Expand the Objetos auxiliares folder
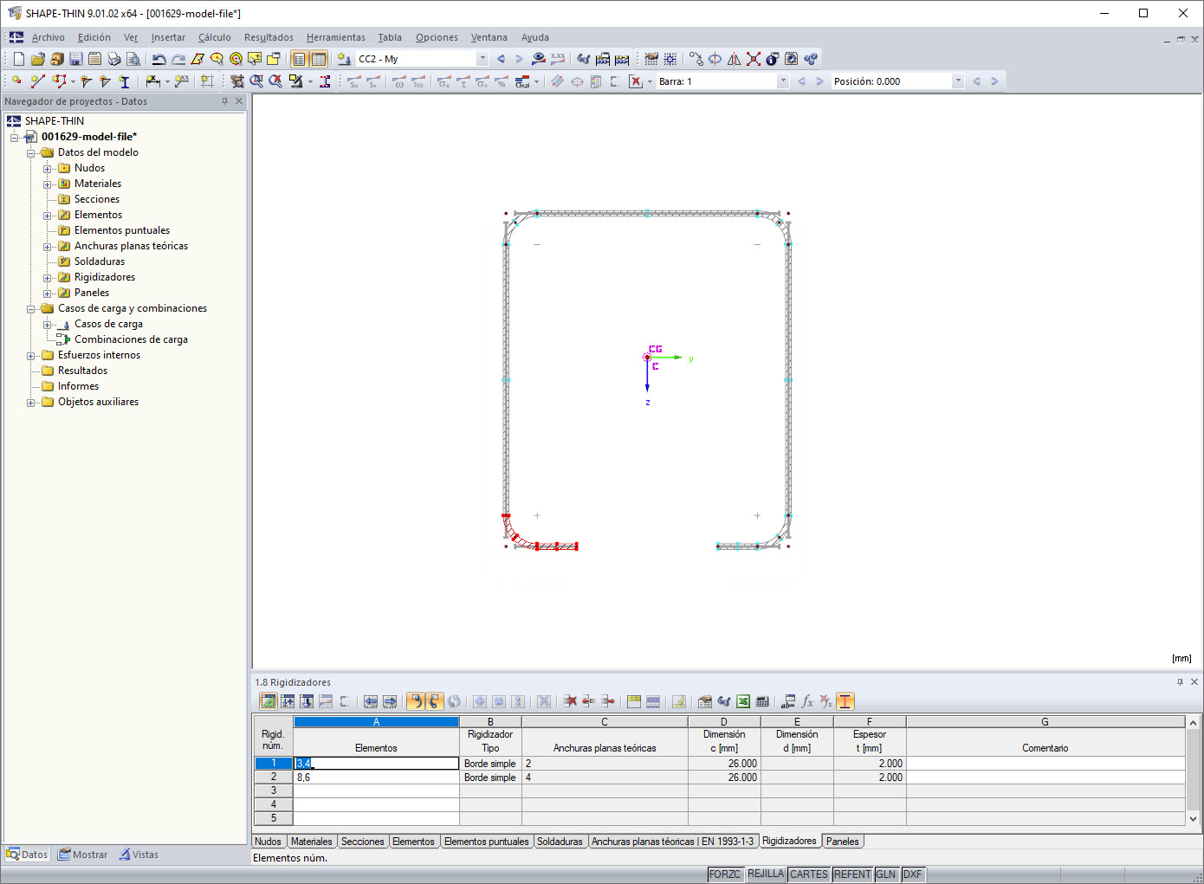 31,403
